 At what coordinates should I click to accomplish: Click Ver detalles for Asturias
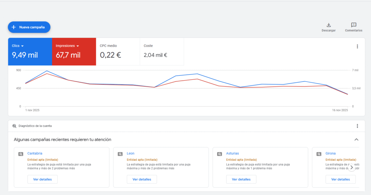pyautogui.click(x=241, y=179)
